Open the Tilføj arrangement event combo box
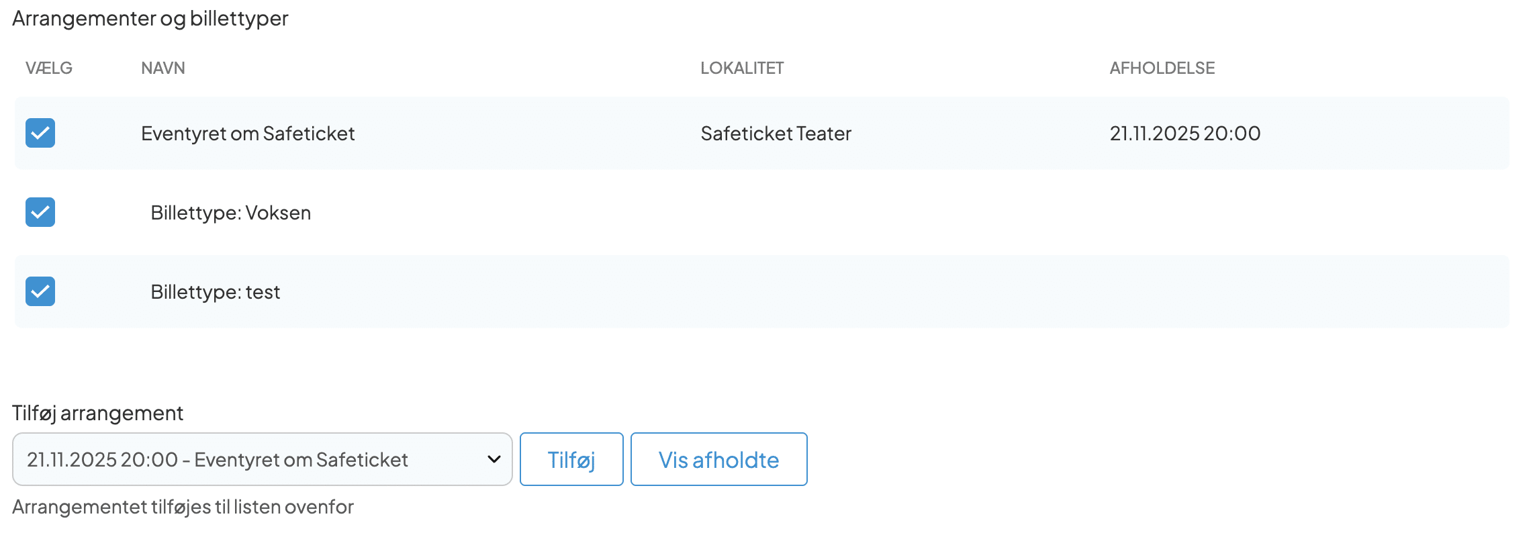The image size is (1535, 533). point(262,459)
